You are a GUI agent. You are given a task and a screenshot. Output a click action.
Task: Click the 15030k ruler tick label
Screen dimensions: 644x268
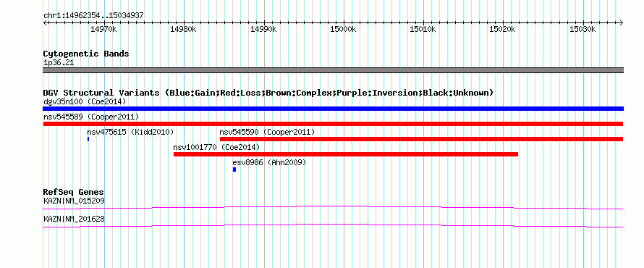point(582,29)
